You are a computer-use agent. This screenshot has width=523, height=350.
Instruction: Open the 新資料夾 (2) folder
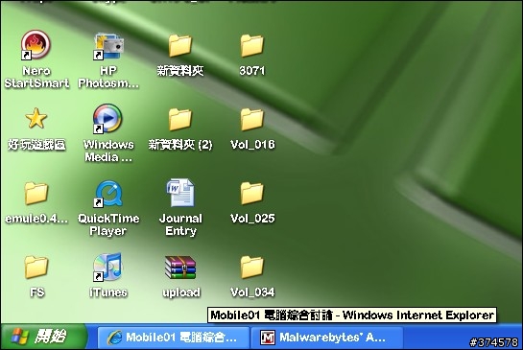pyautogui.click(x=180, y=119)
